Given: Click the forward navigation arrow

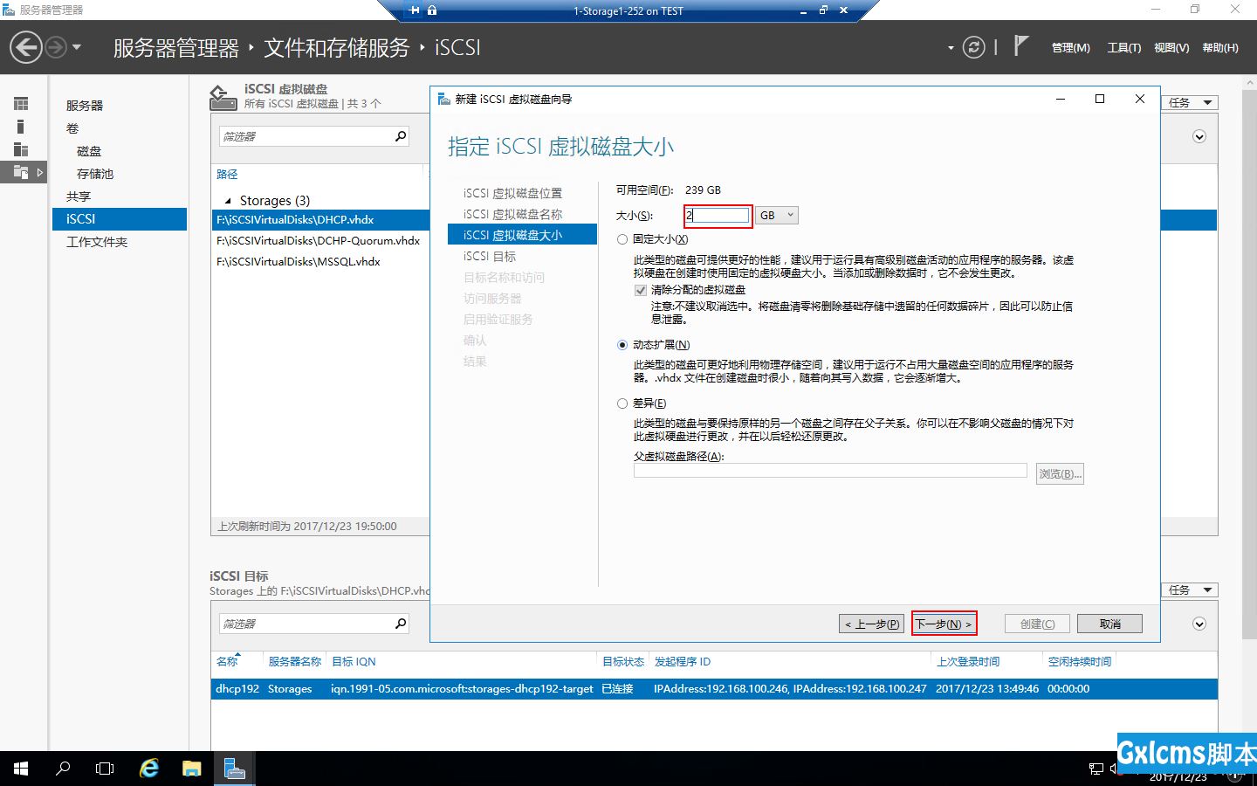Looking at the screenshot, I should coord(56,47).
